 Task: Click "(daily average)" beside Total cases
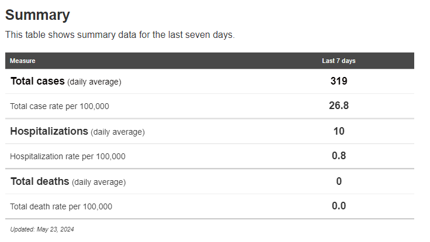coord(94,82)
